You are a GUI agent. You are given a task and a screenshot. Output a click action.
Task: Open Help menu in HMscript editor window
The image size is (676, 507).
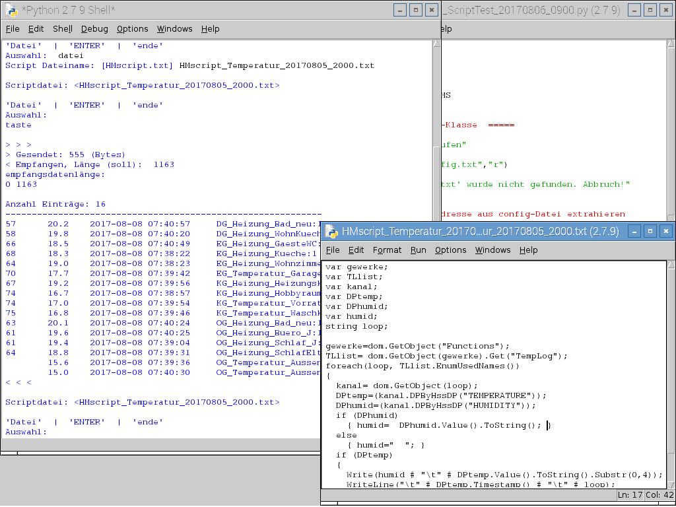tap(528, 250)
